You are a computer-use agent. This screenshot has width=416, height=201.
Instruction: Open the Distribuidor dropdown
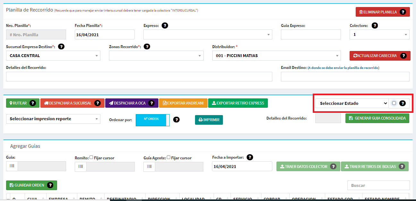coord(276,56)
